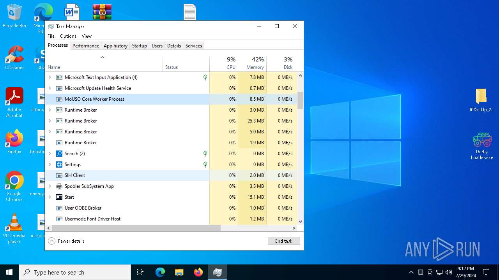This screenshot has width=499, height=280.
Task: Switch to the Users tab
Action: click(x=157, y=46)
